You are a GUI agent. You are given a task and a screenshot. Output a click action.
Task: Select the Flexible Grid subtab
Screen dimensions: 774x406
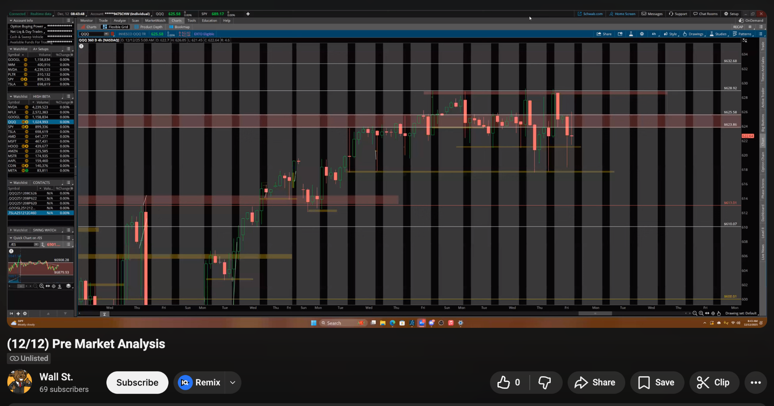[x=115, y=27]
